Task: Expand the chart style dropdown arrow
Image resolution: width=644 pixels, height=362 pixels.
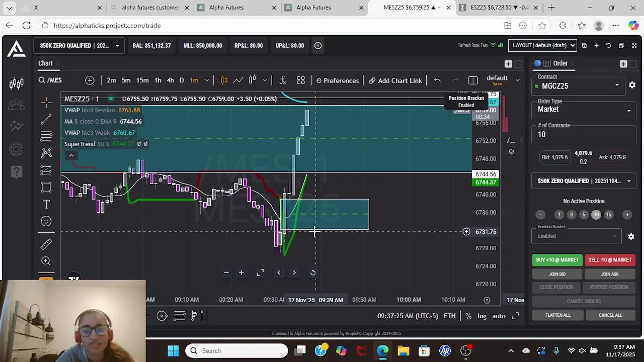Action: click(x=265, y=80)
